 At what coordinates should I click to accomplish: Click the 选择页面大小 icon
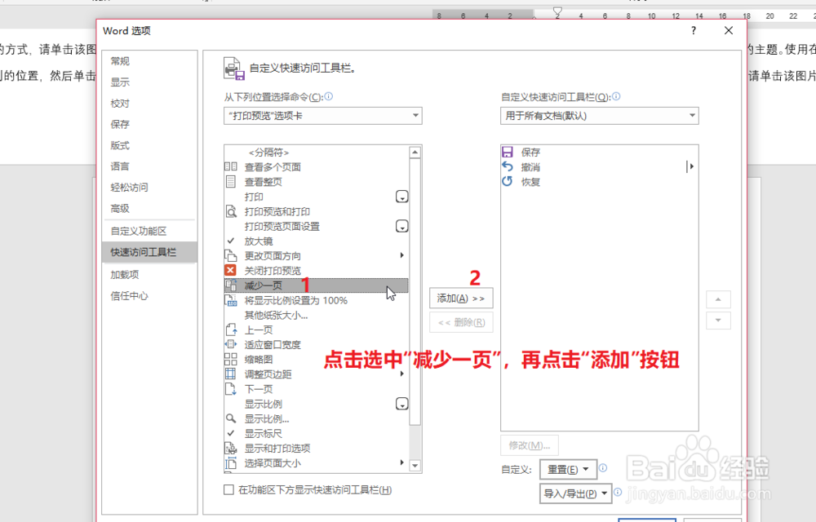(231, 462)
